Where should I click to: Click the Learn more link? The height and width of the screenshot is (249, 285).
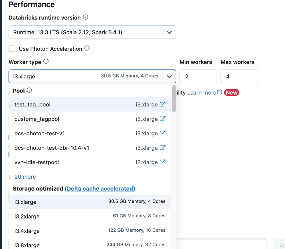202,93
